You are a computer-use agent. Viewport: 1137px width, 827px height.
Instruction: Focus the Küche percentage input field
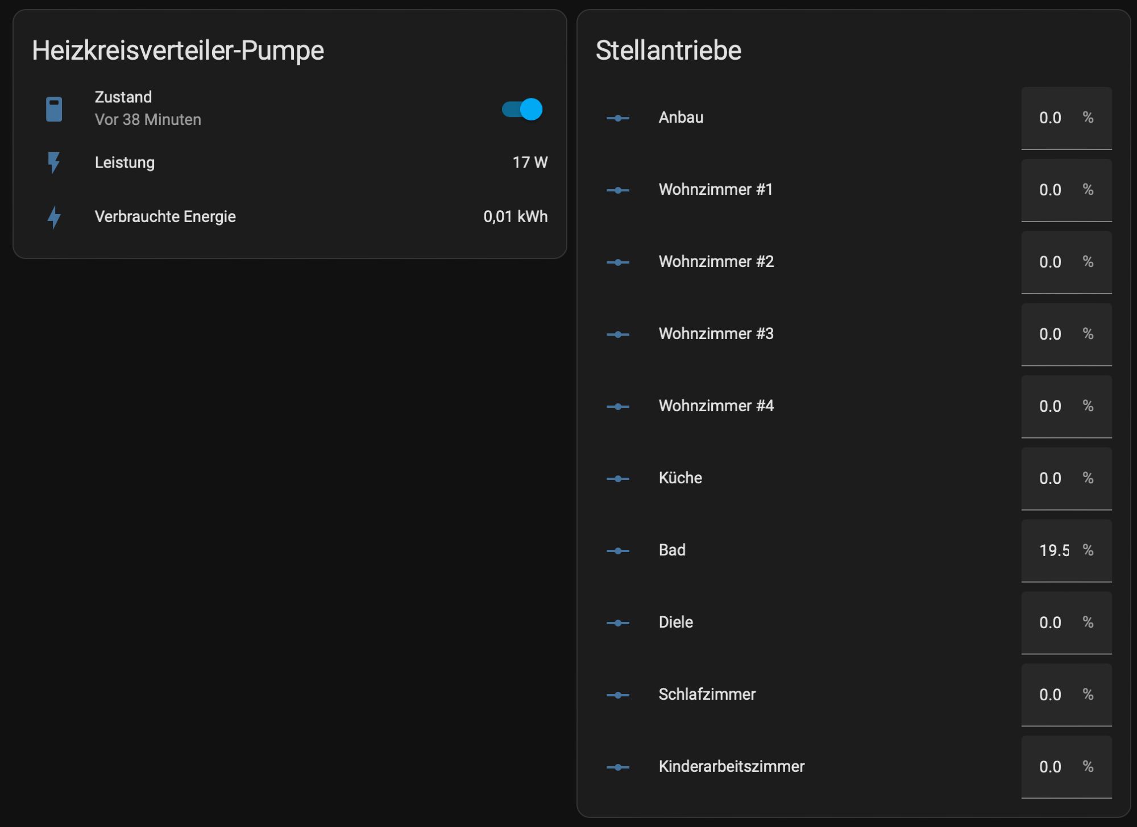1067,479
